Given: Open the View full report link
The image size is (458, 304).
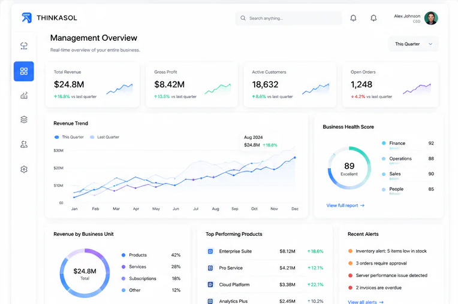Looking at the screenshot, I should (345, 205).
